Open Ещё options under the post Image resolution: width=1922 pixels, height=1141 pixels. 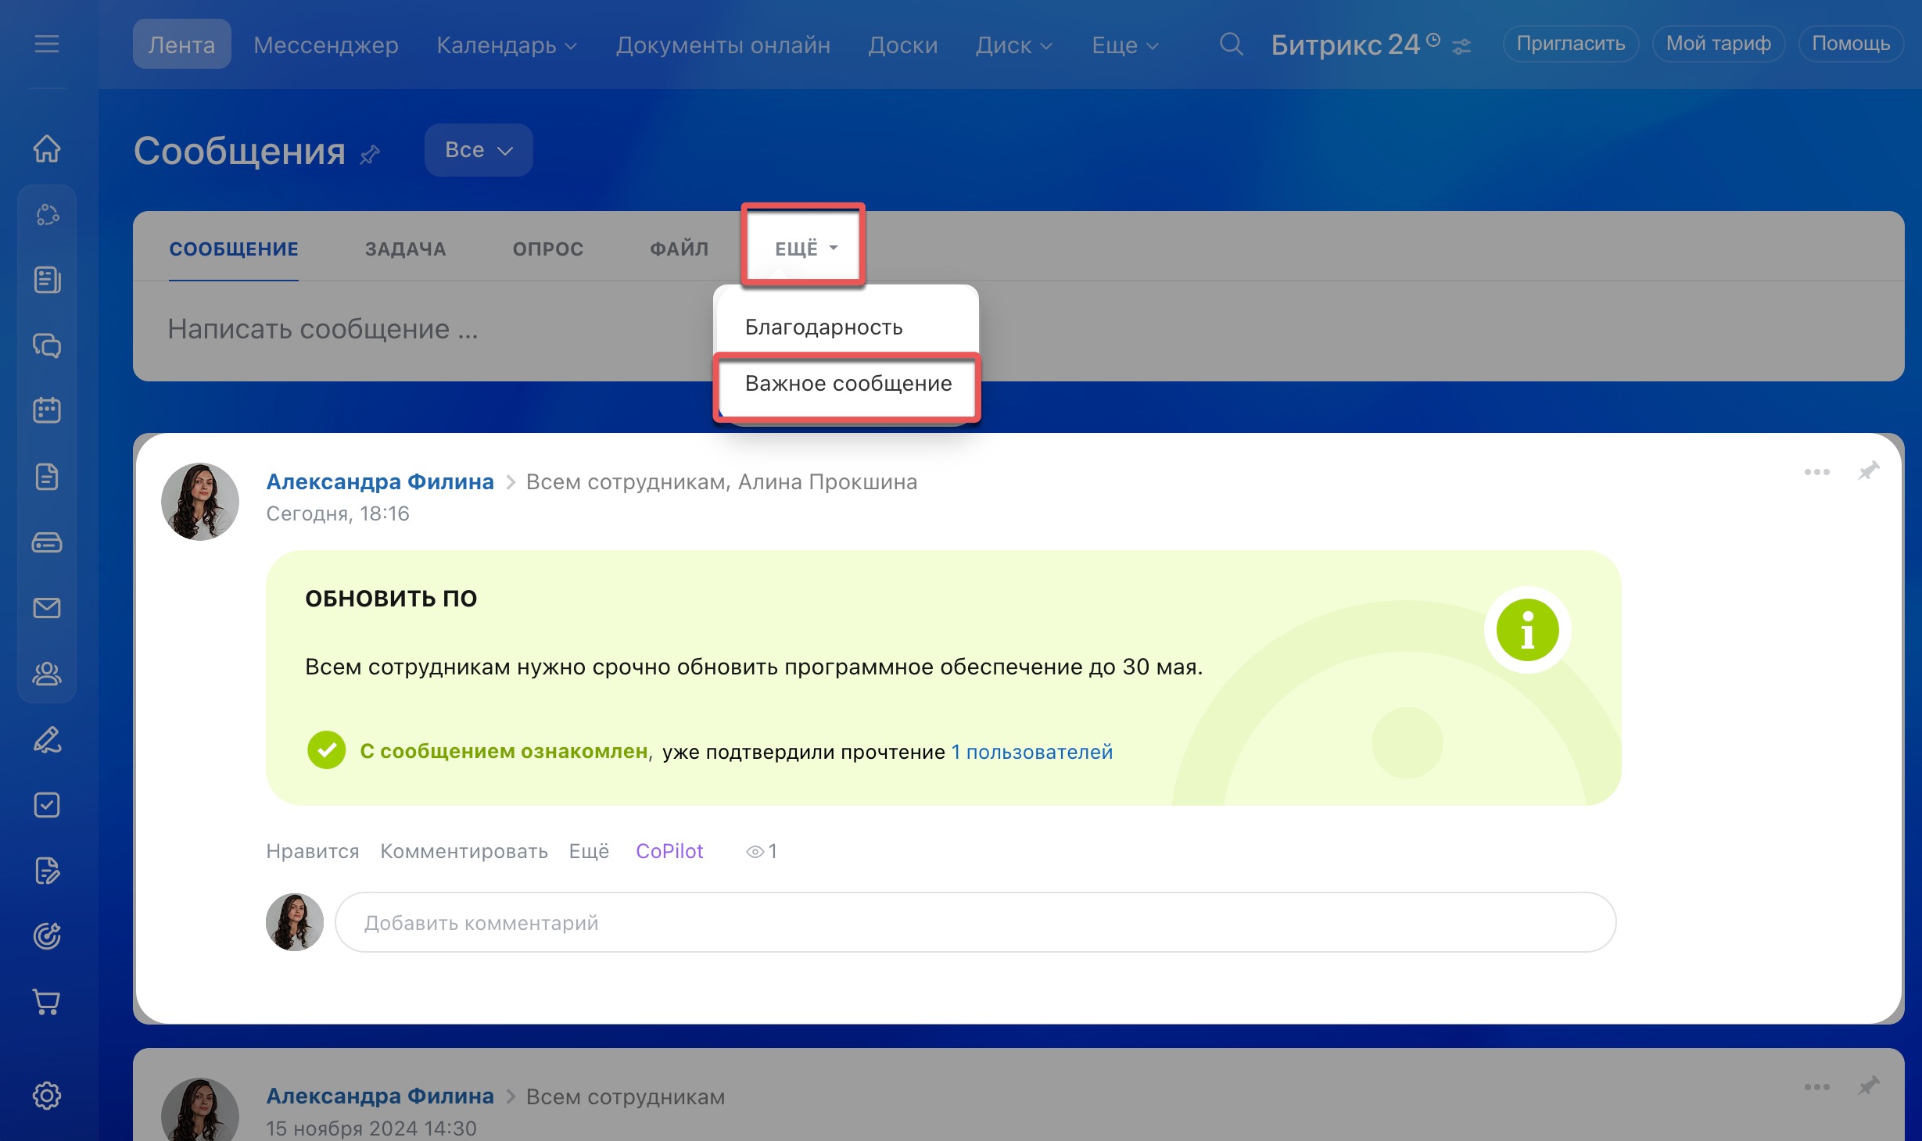589,851
